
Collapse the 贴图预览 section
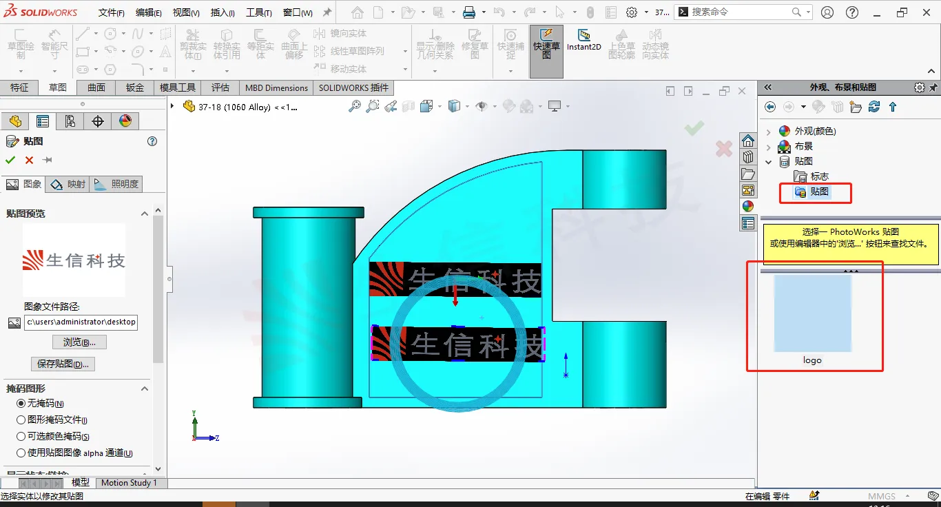(x=145, y=214)
